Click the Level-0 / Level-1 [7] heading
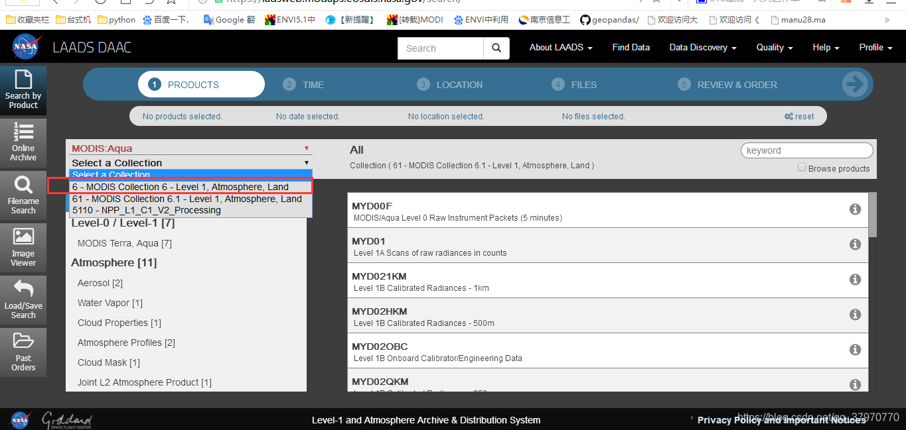 click(x=123, y=223)
